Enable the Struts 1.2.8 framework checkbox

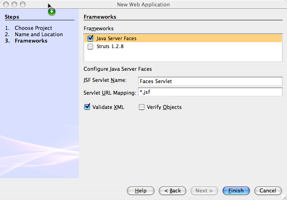[x=90, y=47]
